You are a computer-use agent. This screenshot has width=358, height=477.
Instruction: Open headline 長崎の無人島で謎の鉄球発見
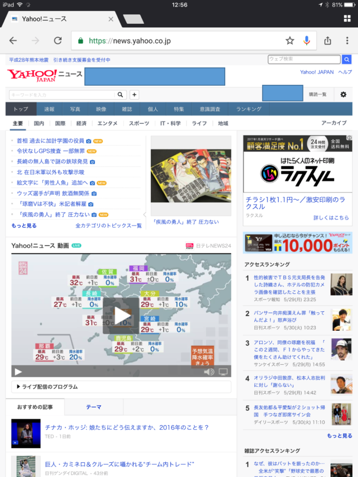52,162
